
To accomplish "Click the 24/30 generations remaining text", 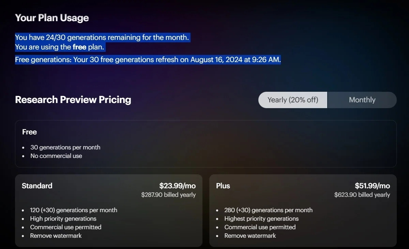I will (x=102, y=38).
